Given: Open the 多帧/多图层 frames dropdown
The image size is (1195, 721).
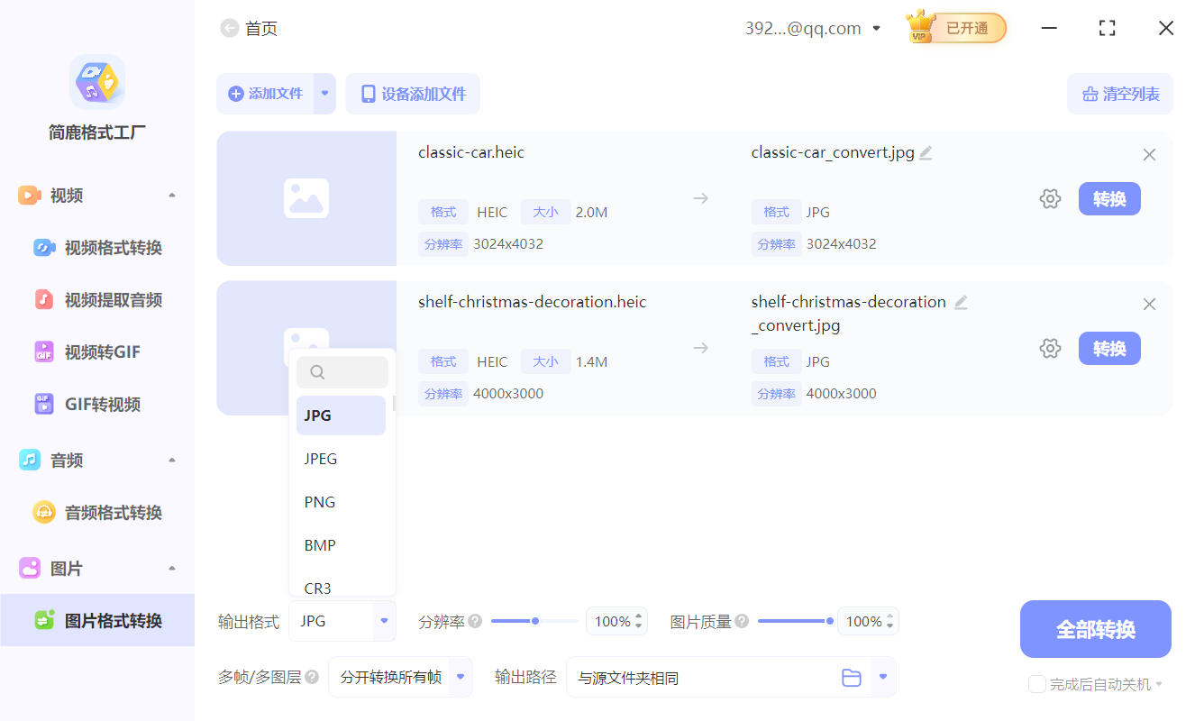Looking at the screenshot, I should [x=400, y=676].
